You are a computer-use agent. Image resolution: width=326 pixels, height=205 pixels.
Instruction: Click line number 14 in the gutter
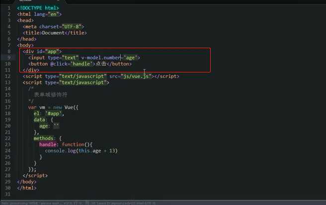point(7,89)
